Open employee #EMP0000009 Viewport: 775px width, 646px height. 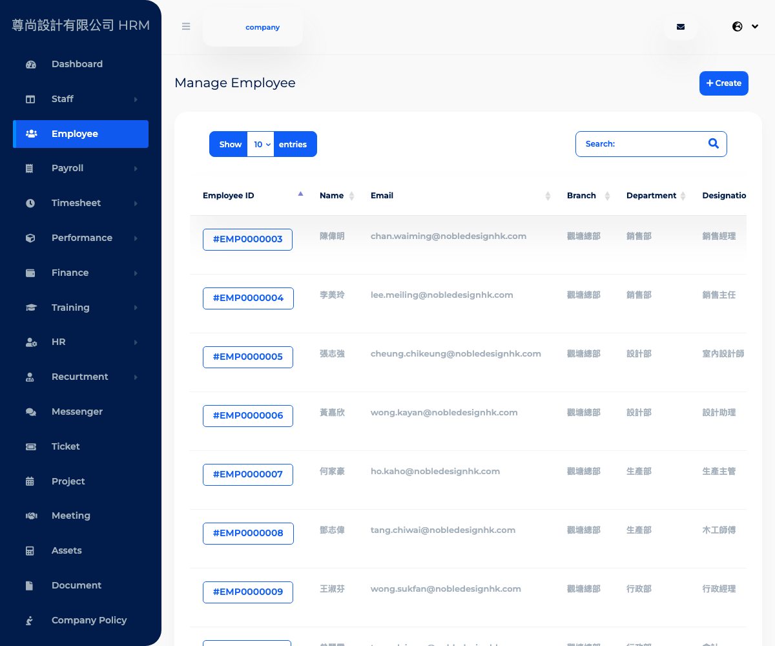[248, 592]
